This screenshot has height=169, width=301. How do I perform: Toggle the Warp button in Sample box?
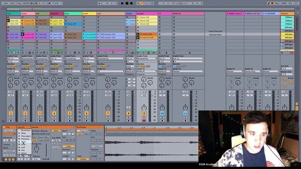56,131
